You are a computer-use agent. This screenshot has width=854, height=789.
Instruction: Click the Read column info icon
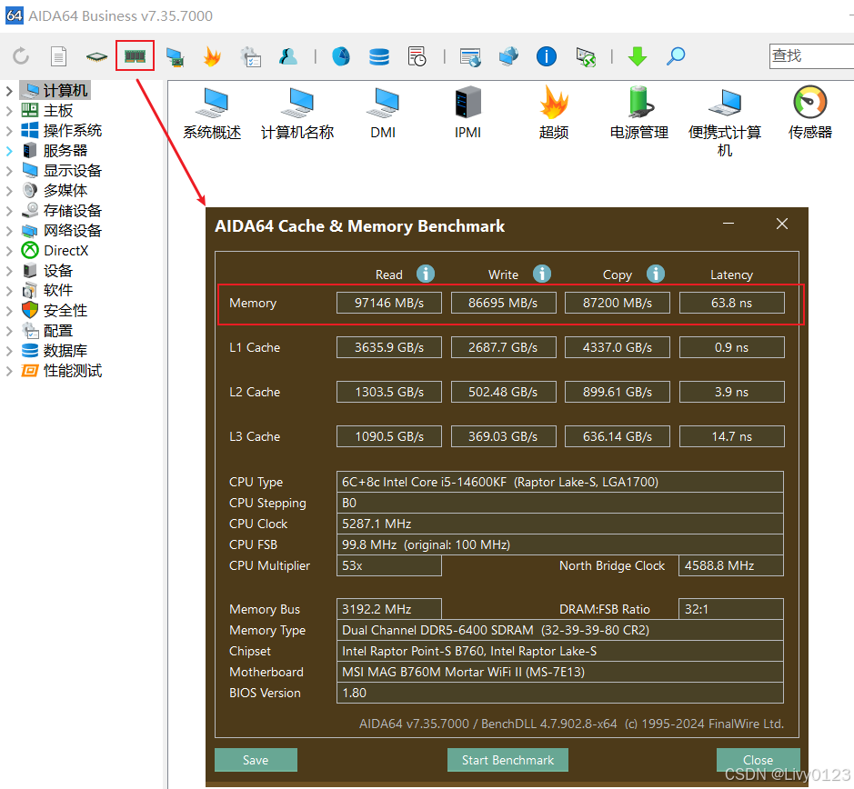click(x=426, y=274)
